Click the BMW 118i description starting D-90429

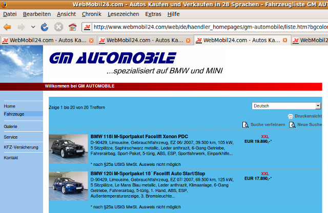[162, 148]
